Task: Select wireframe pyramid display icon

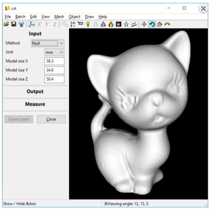Action: 103,24
